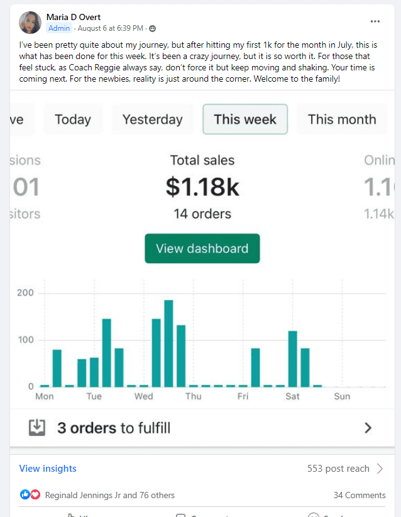
Task: Select the Today date range tab
Action: click(x=73, y=119)
